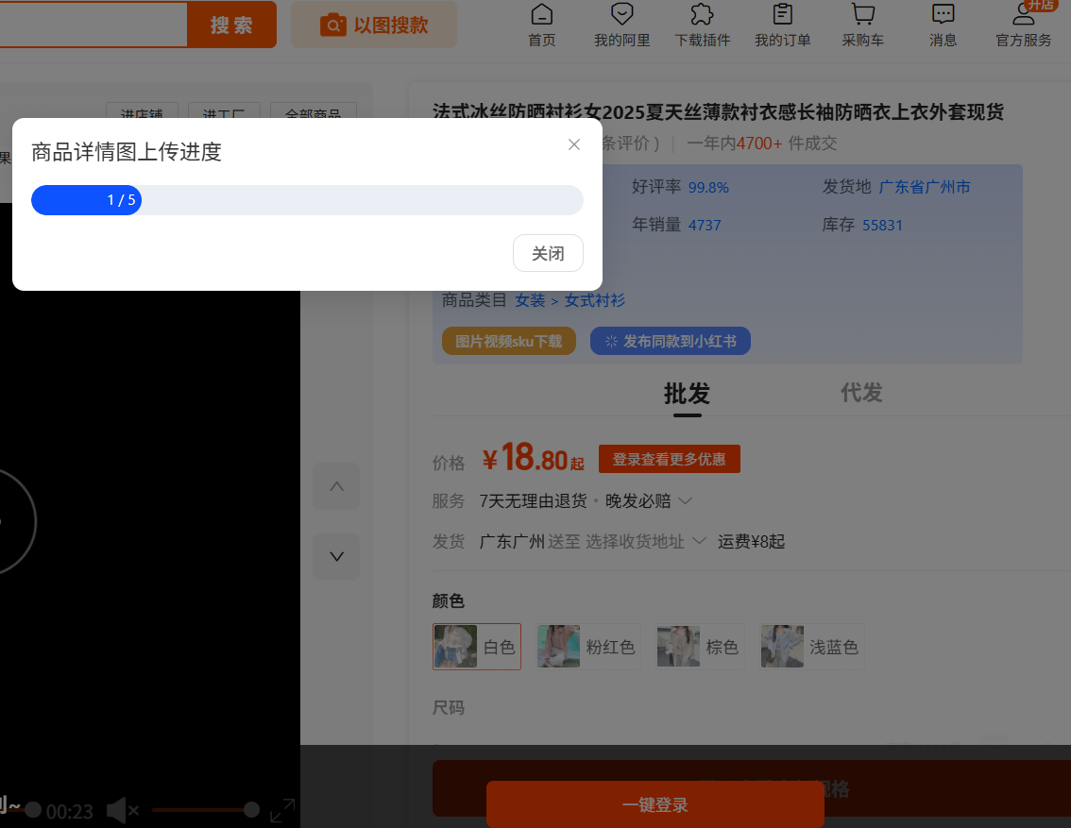Switch to the 代发 dropshipping tab
Image resolution: width=1071 pixels, height=828 pixels.
[860, 393]
